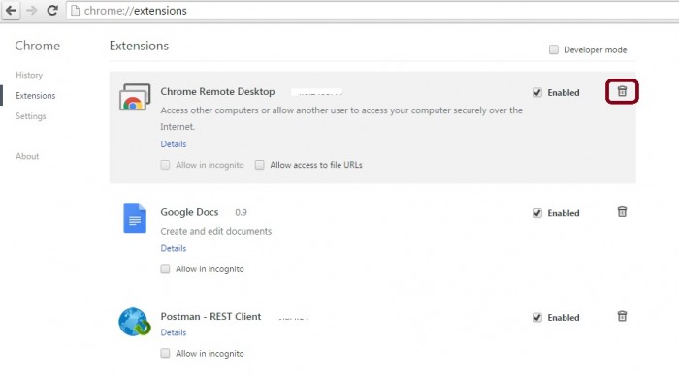Click the Google Docs version number 0.9
The width and height of the screenshot is (679, 377).
click(x=241, y=212)
